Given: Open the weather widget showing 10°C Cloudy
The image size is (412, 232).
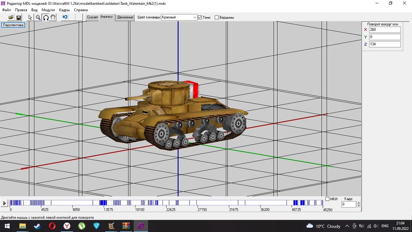Looking at the screenshot, I should tap(323, 226).
